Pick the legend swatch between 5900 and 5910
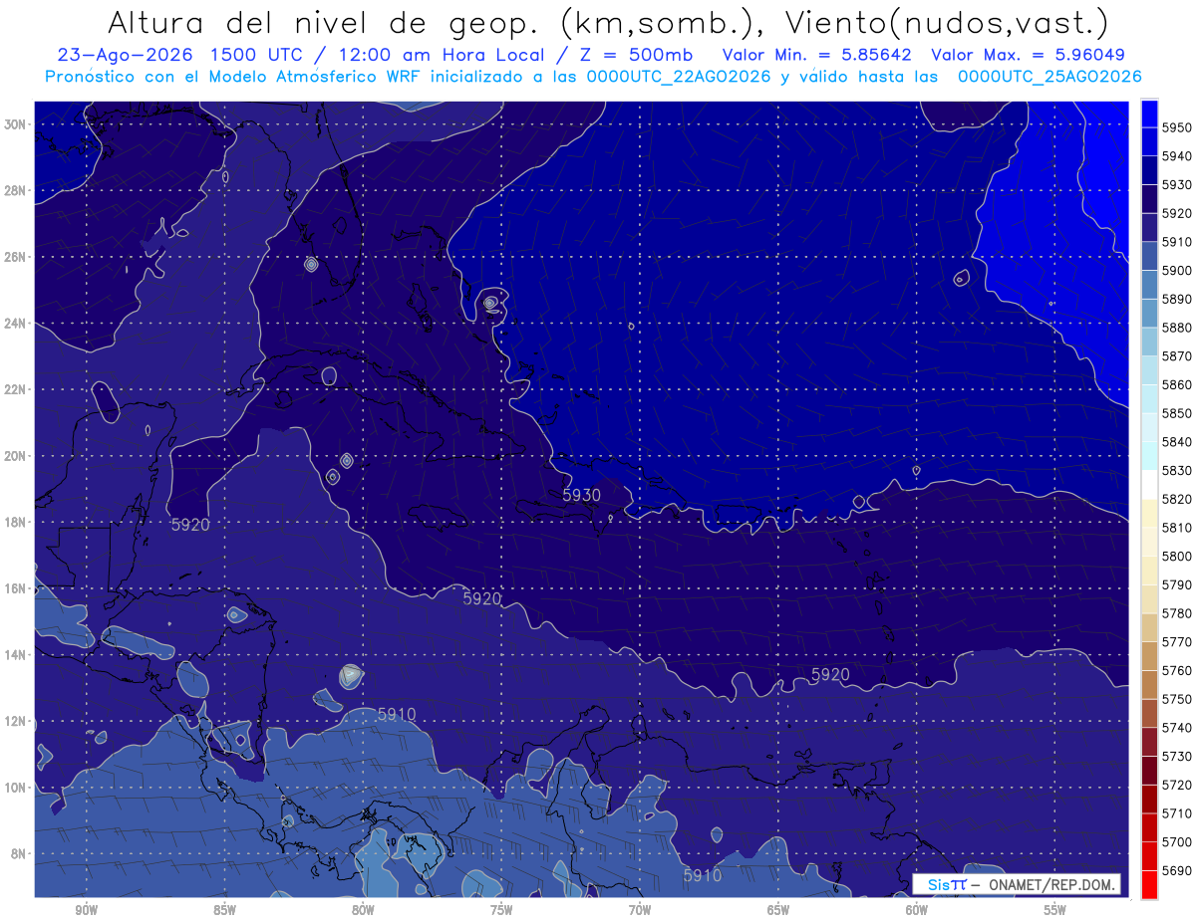 coord(1149,256)
